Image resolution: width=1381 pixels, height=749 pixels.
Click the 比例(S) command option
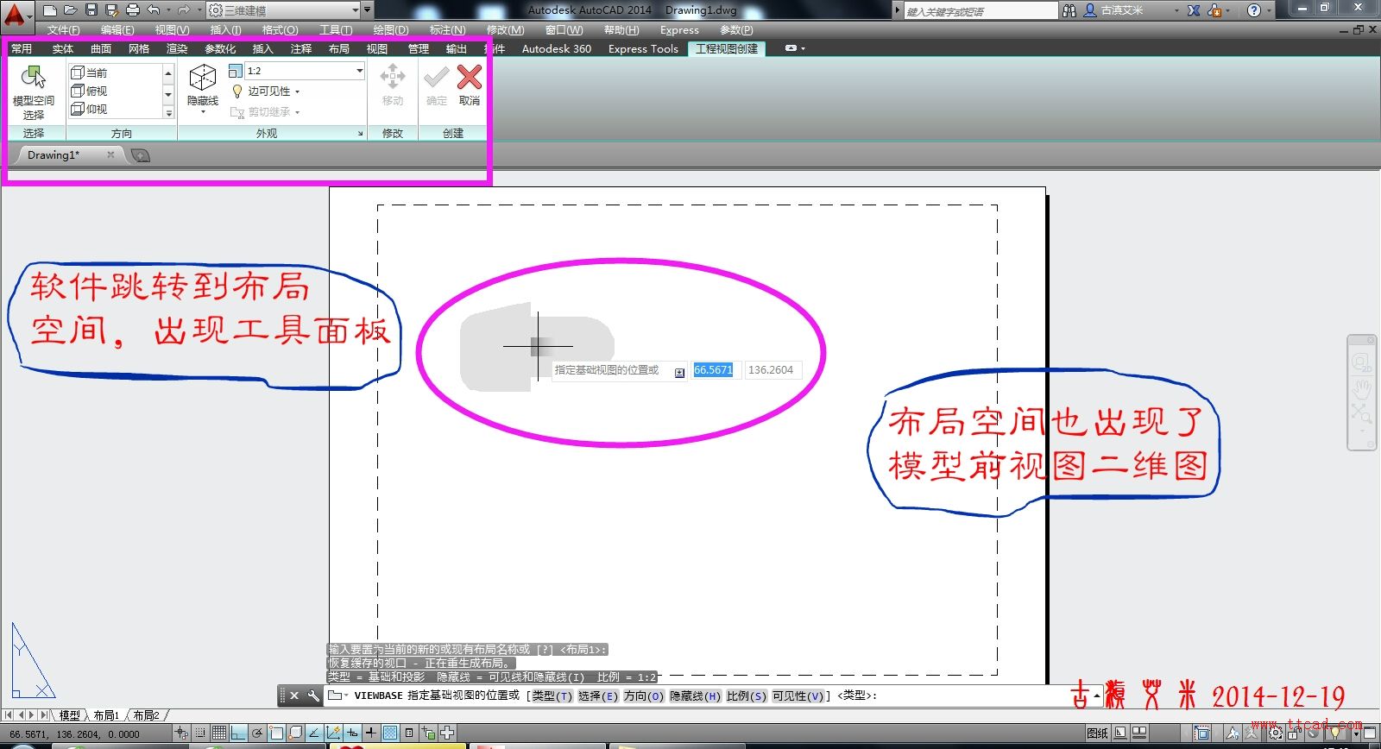click(x=747, y=695)
